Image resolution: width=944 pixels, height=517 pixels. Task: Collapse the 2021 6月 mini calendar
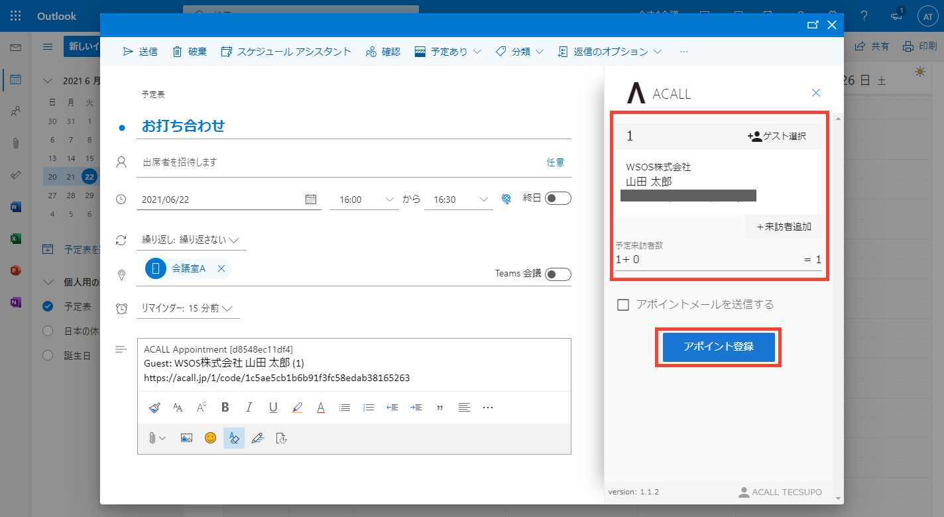tap(48, 81)
